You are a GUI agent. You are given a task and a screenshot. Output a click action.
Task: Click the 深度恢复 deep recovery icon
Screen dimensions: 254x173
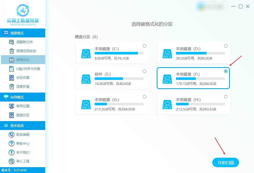coord(12,87)
